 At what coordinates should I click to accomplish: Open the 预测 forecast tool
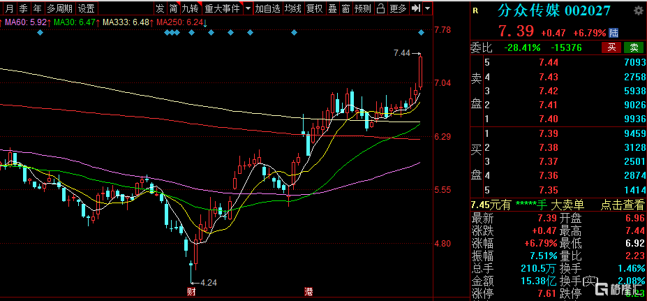click(x=363, y=8)
